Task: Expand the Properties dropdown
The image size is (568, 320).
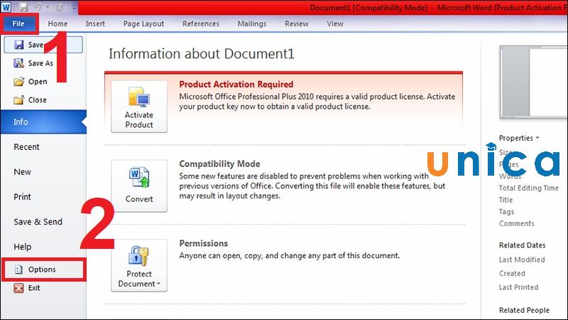Action: [519, 138]
